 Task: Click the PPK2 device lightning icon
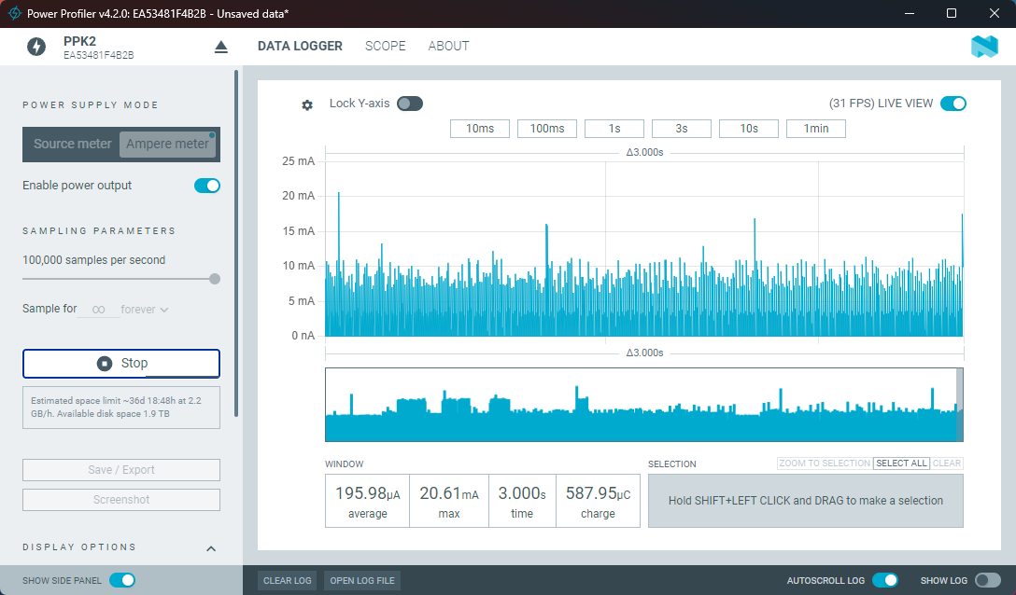coord(36,47)
